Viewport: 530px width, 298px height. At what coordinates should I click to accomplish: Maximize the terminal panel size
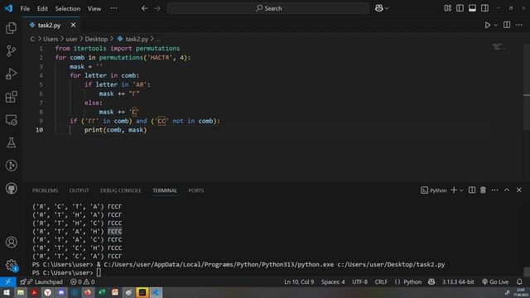pyautogui.click(x=507, y=190)
